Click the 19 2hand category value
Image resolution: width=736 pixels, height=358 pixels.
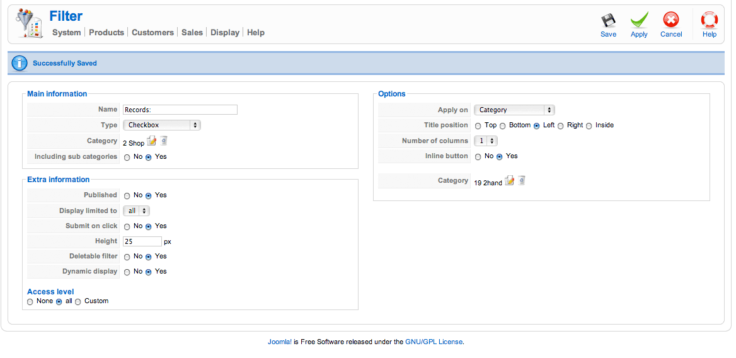[488, 183]
